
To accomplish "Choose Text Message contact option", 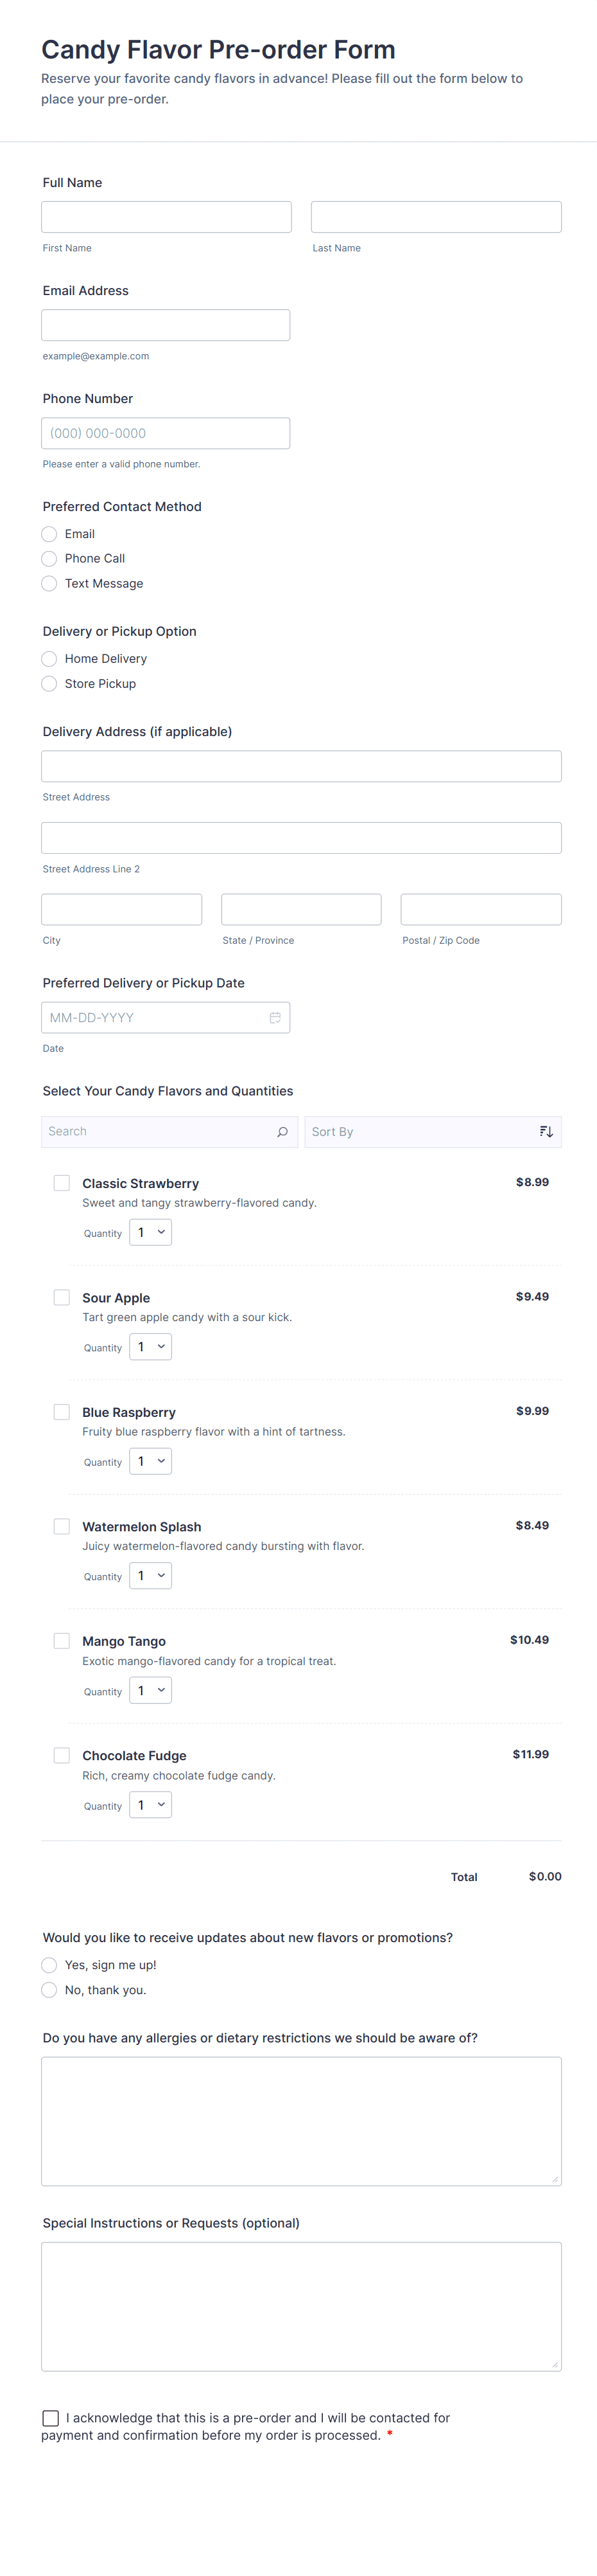I will point(49,583).
